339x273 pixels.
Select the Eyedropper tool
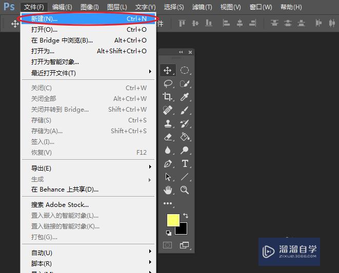pos(185,97)
